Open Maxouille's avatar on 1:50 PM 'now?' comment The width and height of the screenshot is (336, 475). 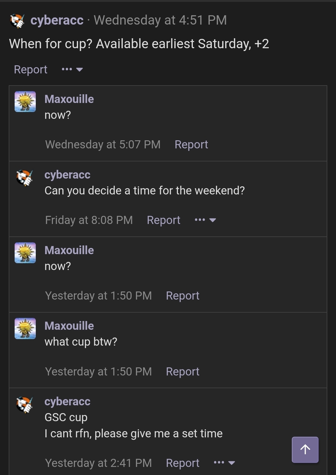pyautogui.click(x=25, y=253)
